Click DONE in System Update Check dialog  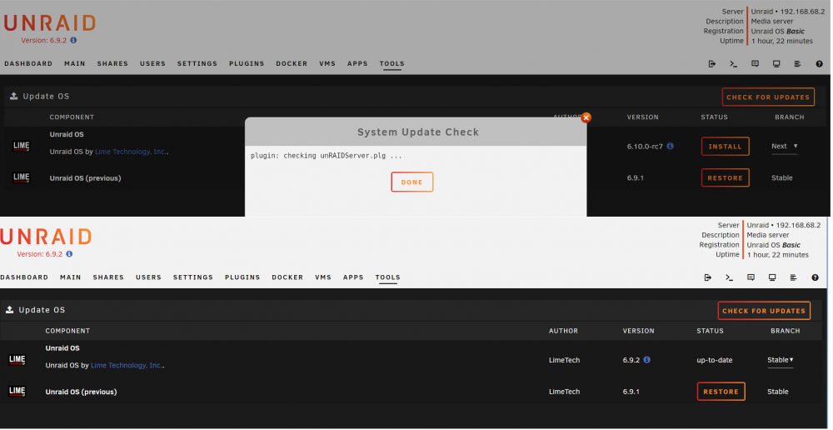click(412, 182)
